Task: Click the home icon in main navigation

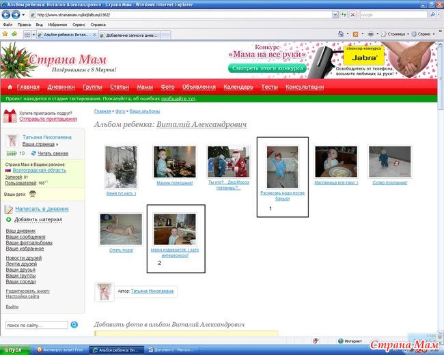Action: pos(10,87)
